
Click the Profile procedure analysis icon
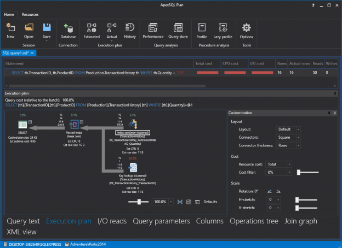point(202,28)
